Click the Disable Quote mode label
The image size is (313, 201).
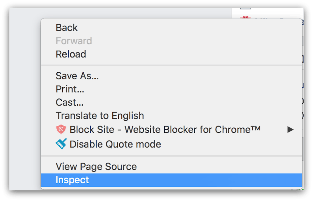click(115, 144)
